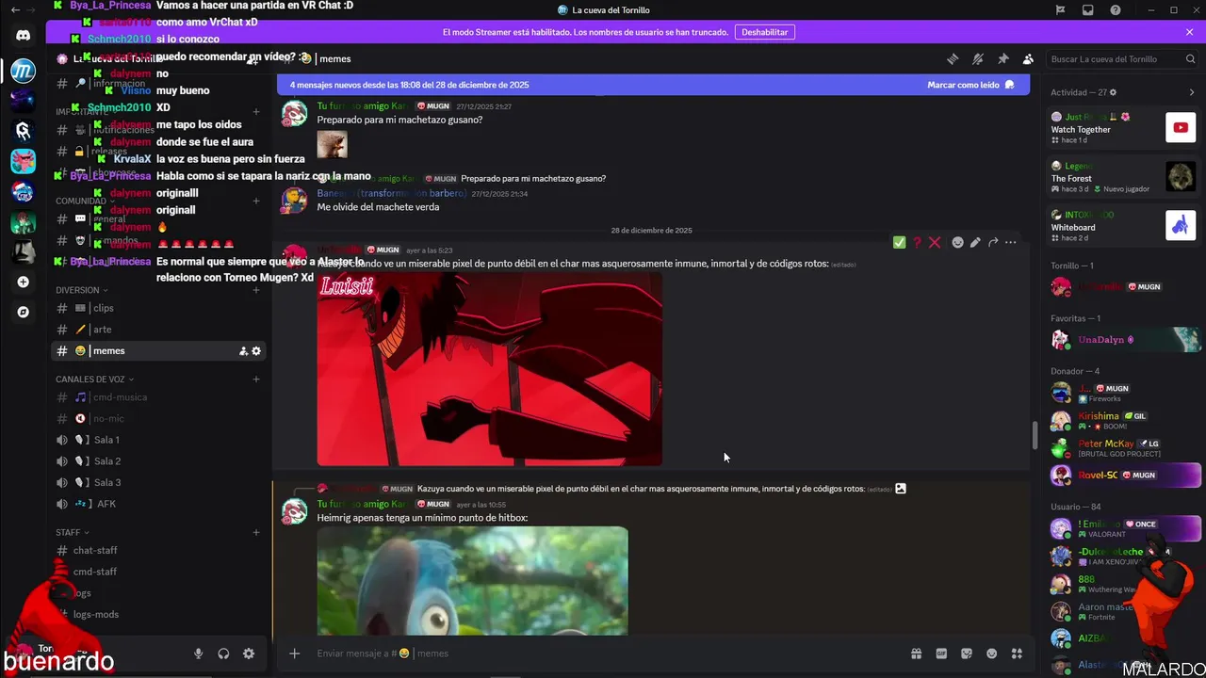Add a server with plus icon
This screenshot has height=678, width=1206.
tap(24, 282)
